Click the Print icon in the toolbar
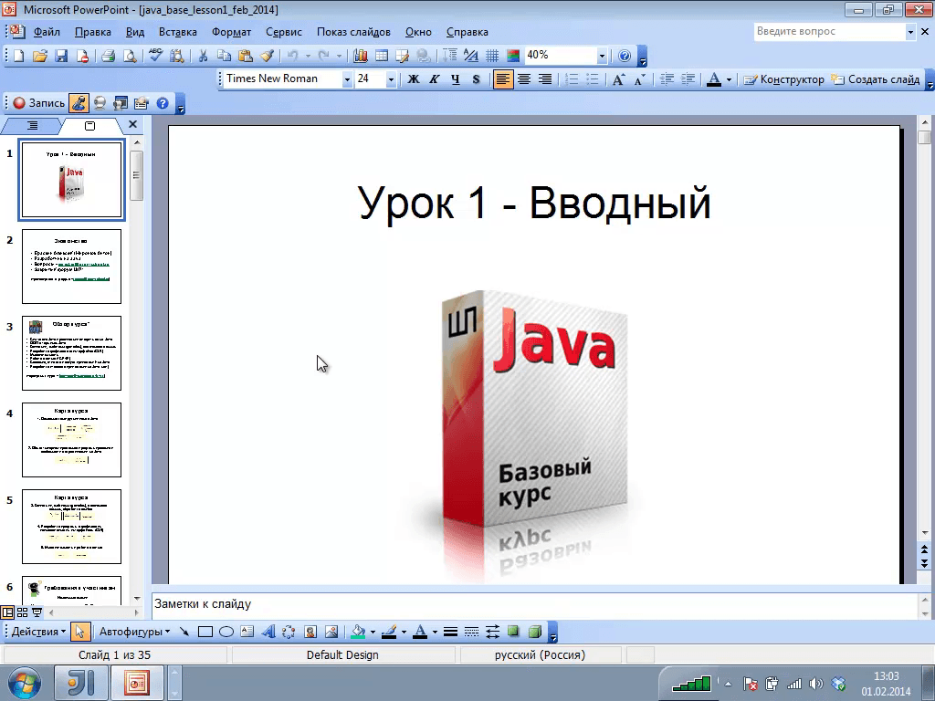The height and width of the screenshot is (701, 935). coord(108,56)
